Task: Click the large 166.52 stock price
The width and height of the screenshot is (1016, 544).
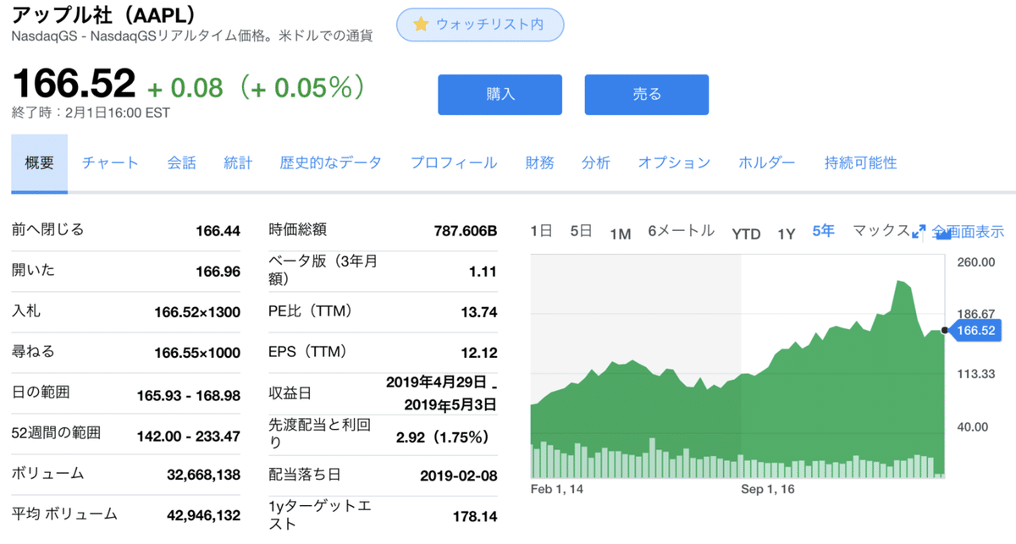Action: tap(74, 84)
